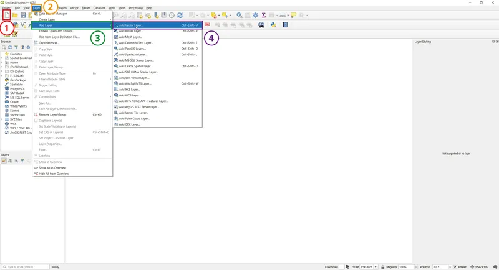Toggle Browser properties info icon
This screenshot has height=270, width=499.
pyautogui.click(x=28, y=47)
